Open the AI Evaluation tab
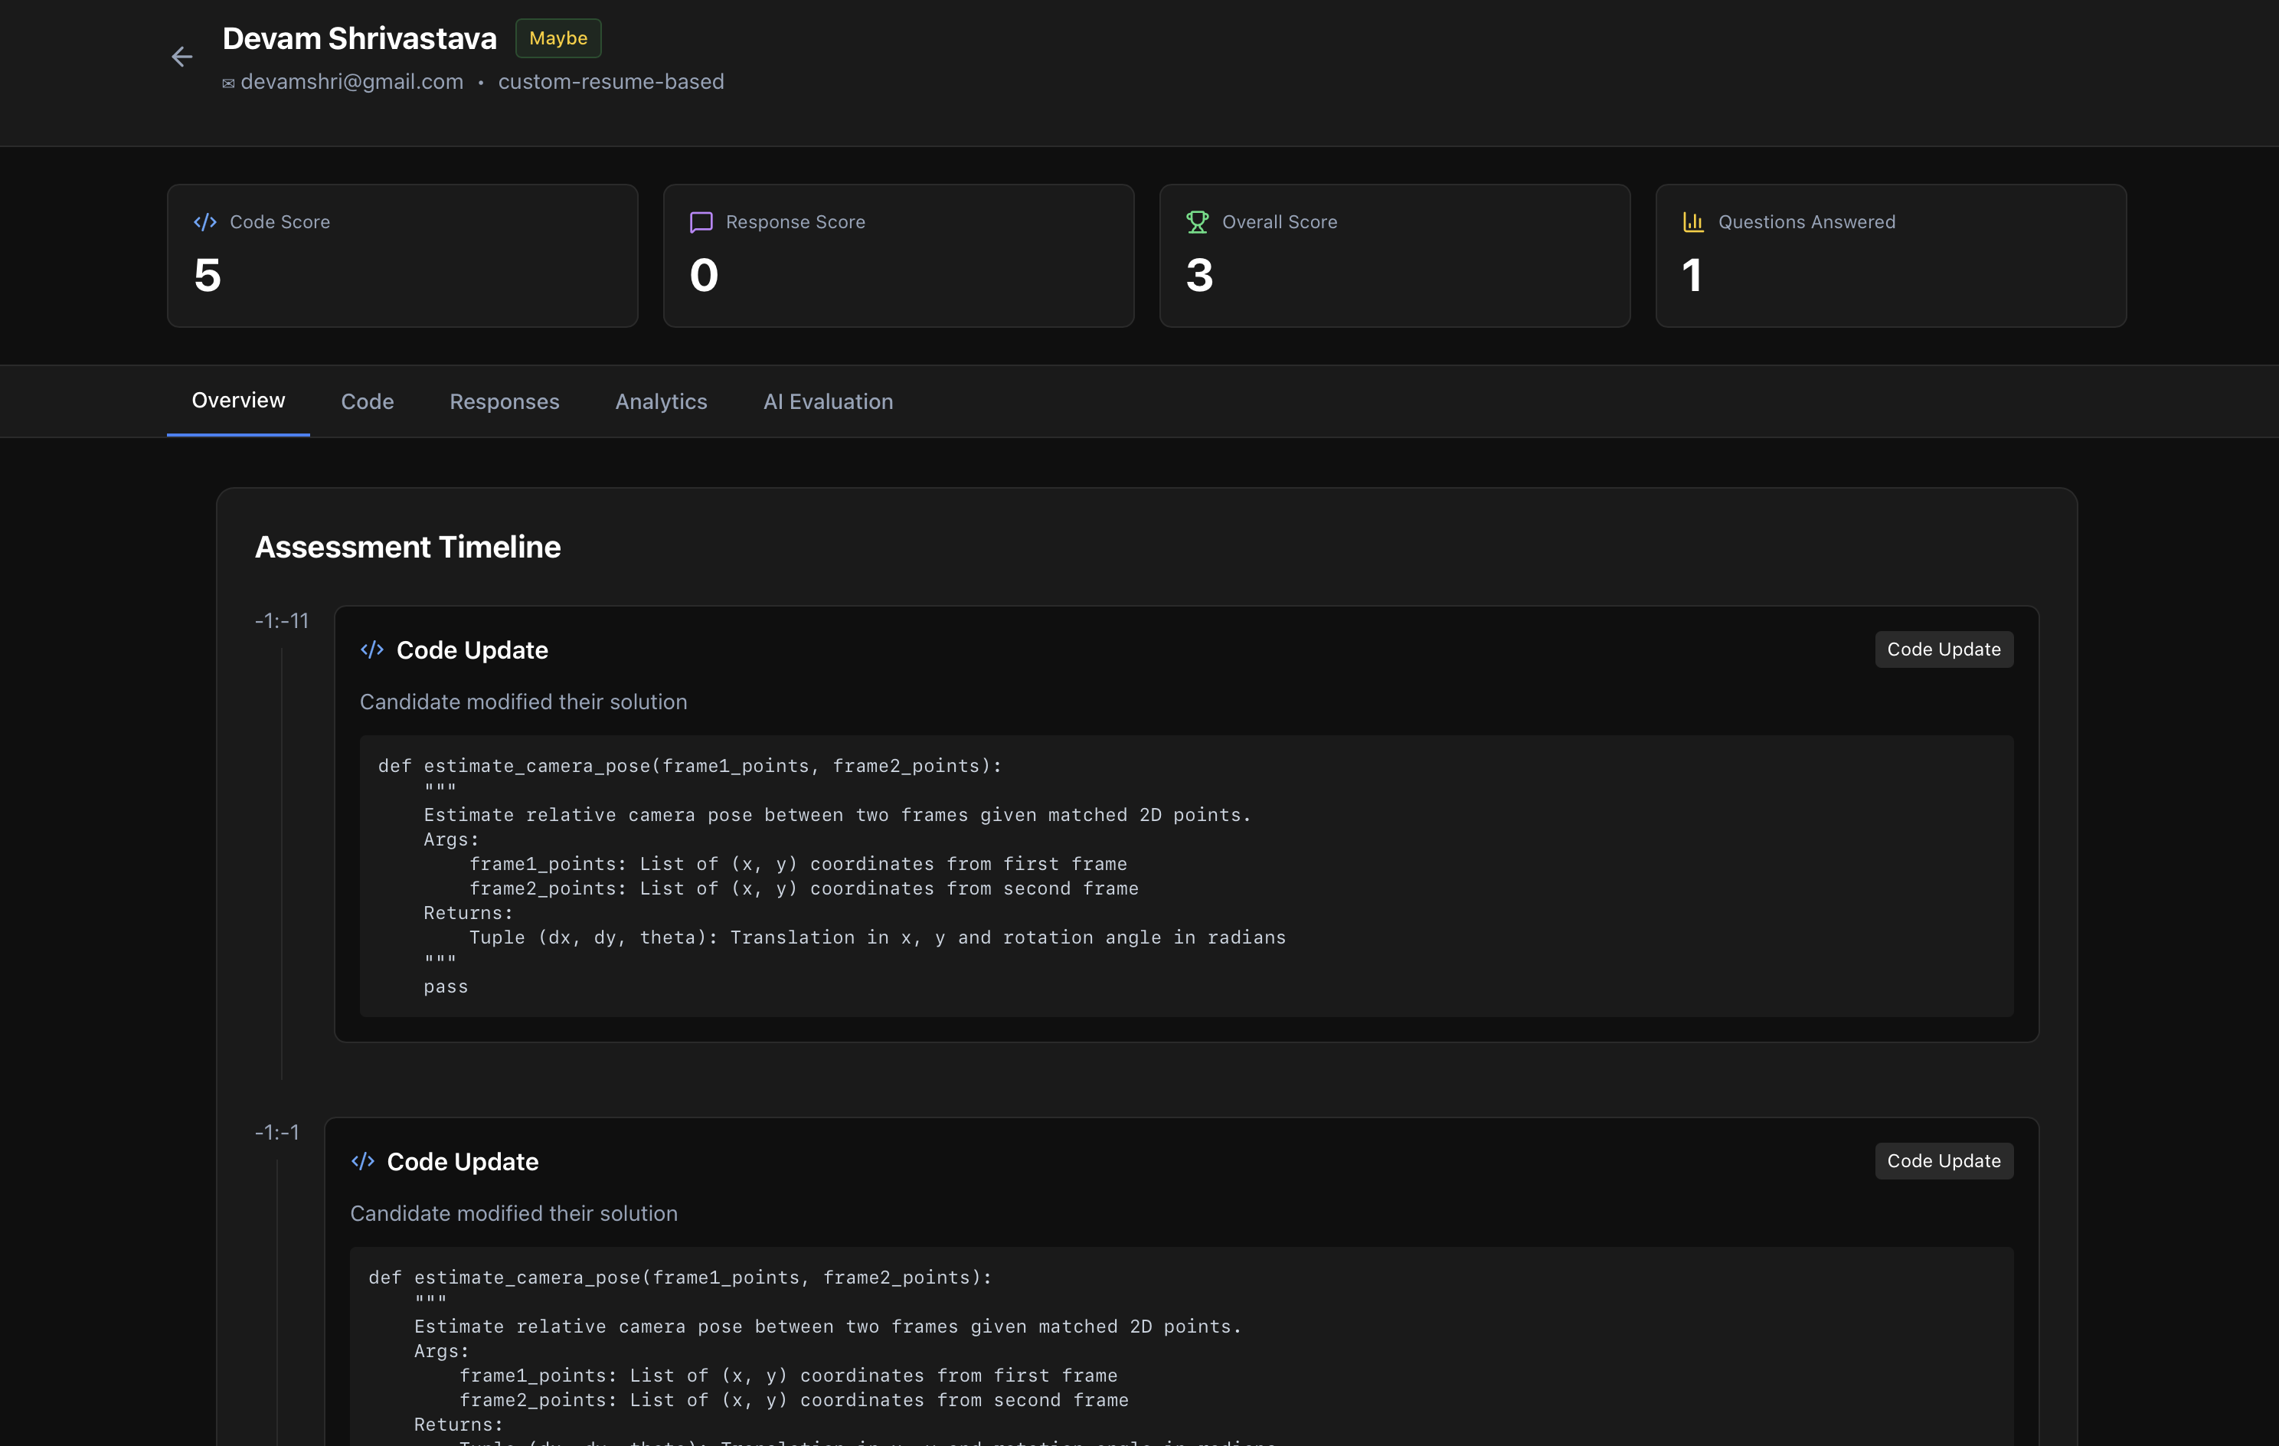Screen dimensions: 2279x1446 (x=828, y=401)
